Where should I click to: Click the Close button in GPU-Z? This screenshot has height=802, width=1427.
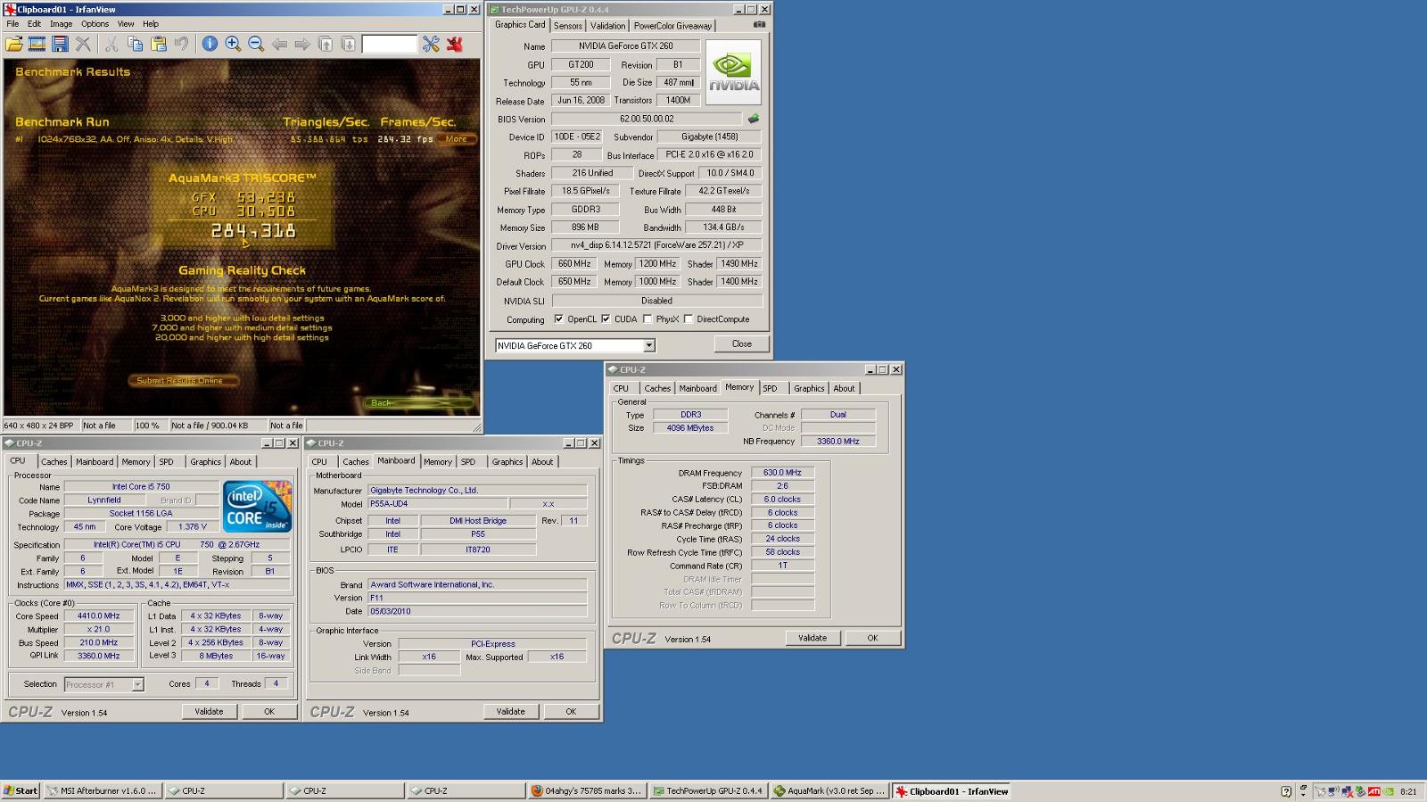(742, 344)
